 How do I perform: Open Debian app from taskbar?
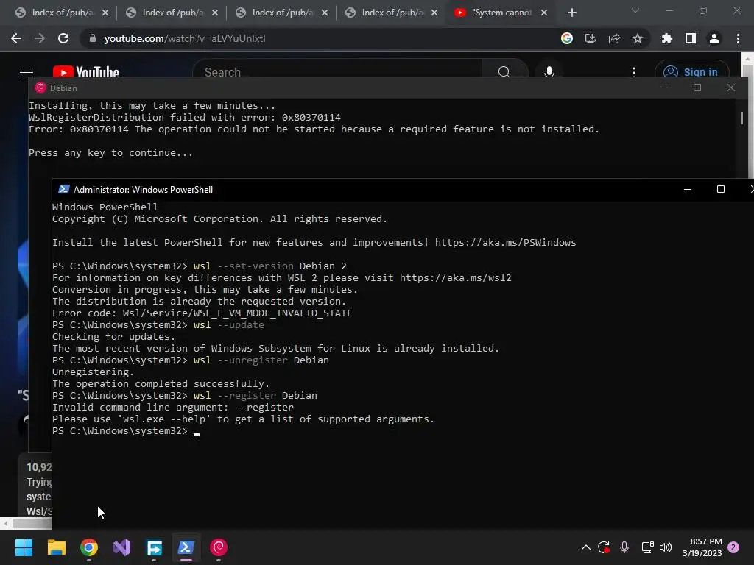tap(219, 547)
